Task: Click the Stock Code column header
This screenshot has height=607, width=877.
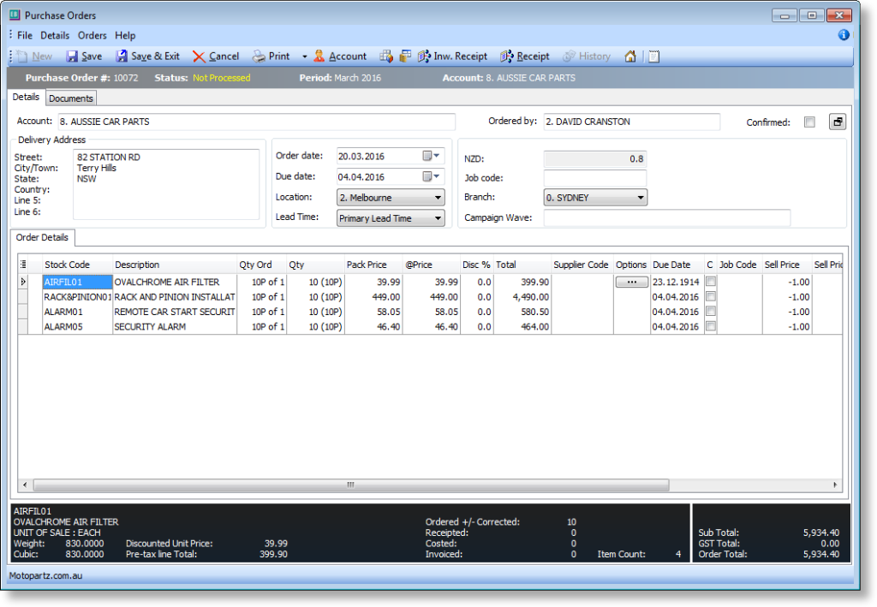Action: (78, 265)
